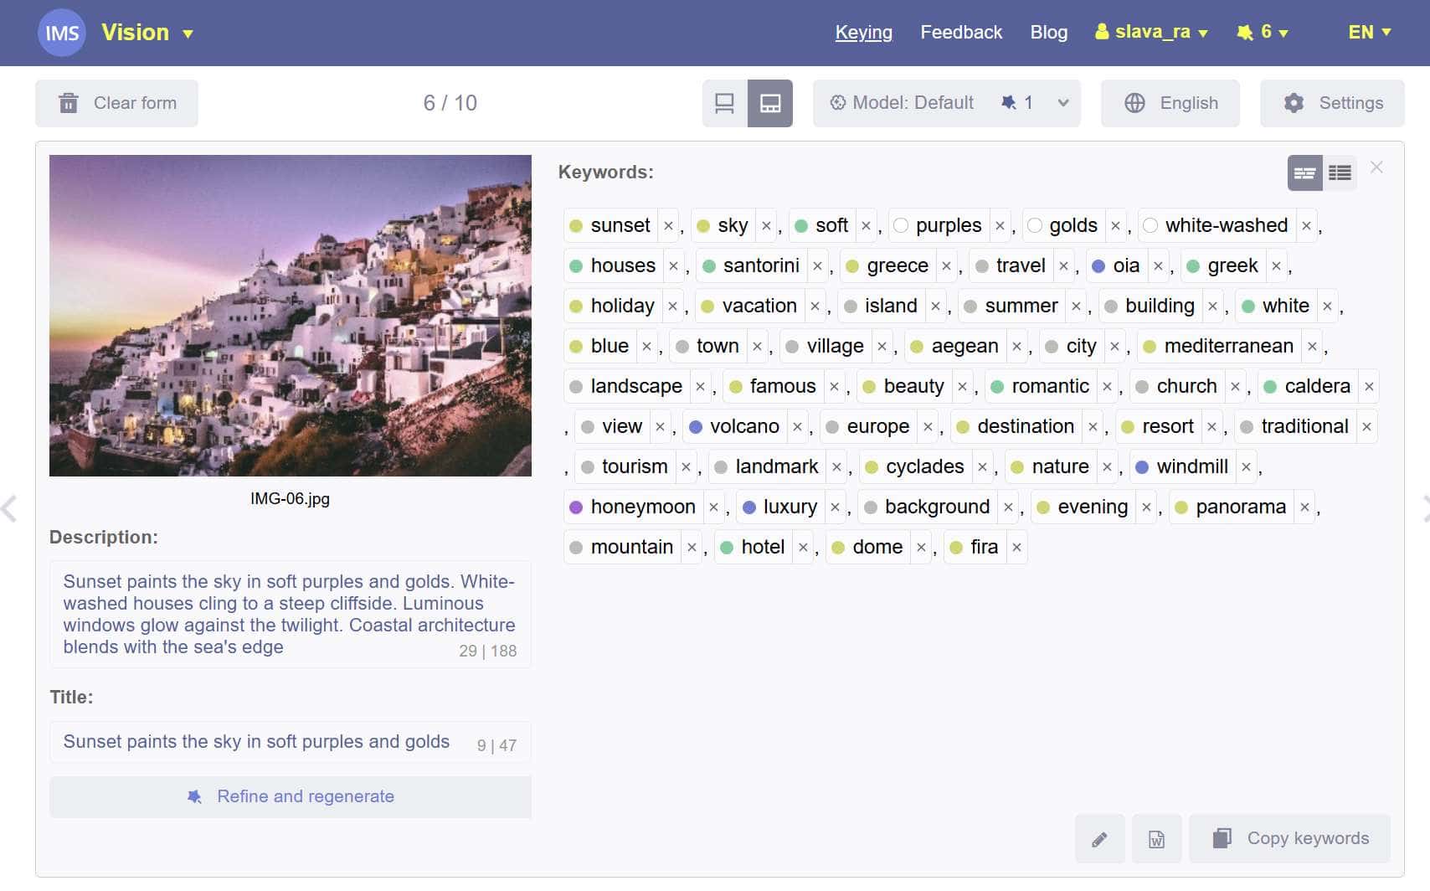Click the Santorini image thumbnail
The image size is (1430, 891).
click(291, 316)
